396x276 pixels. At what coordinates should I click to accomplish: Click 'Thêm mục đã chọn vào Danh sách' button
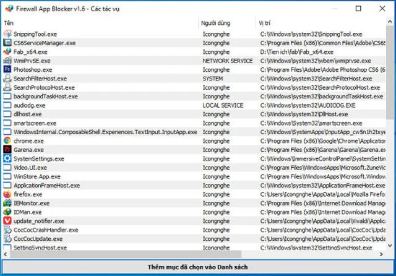(x=197, y=267)
